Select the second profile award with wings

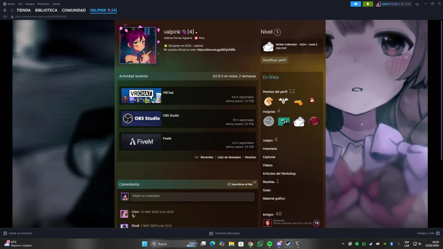tap(283, 101)
